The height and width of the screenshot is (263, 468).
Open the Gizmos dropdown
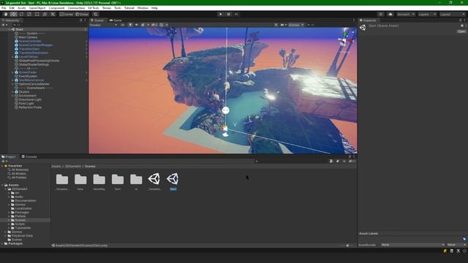click(x=296, y=25)
